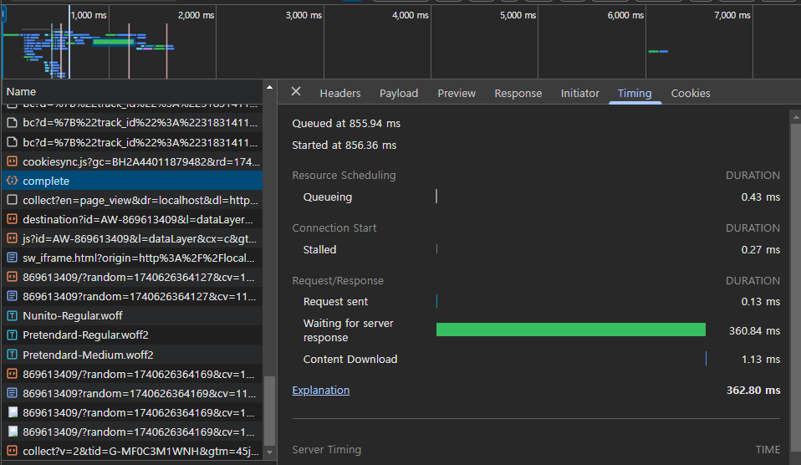Open the Payload tab
The height and width of the screenshot is (465, 801).
(399, 94)
